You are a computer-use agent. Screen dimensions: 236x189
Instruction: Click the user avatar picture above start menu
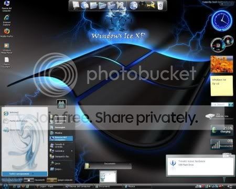click(61, 104)
